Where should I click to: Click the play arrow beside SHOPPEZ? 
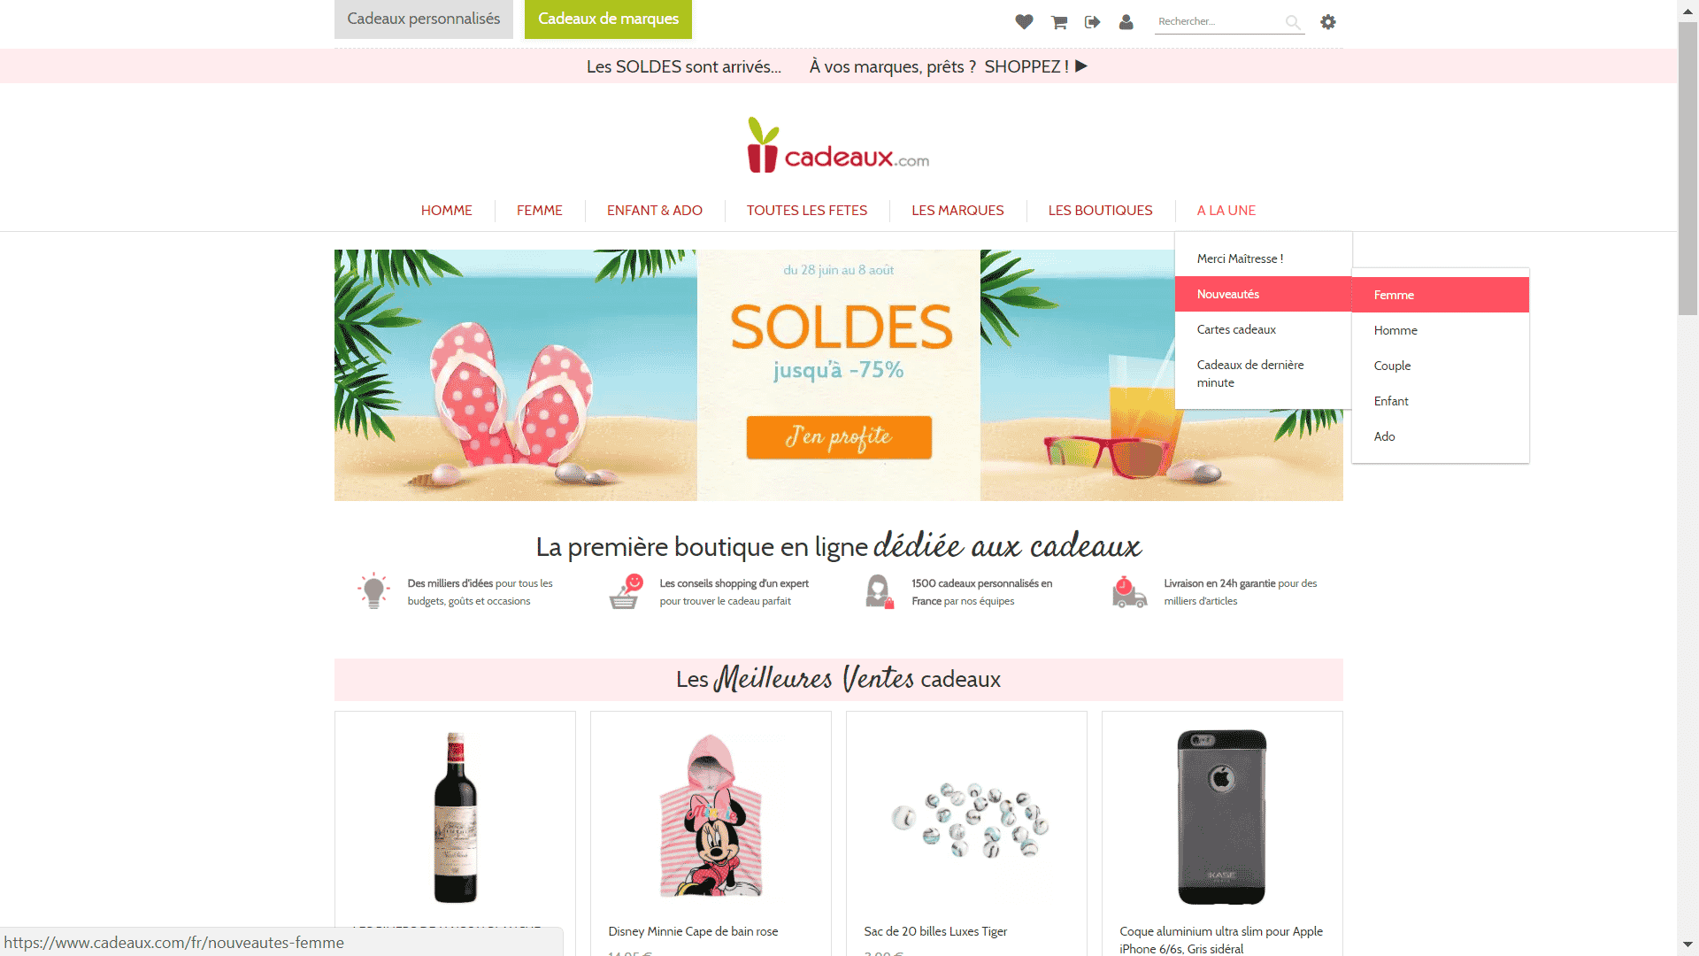(1081, 66)
